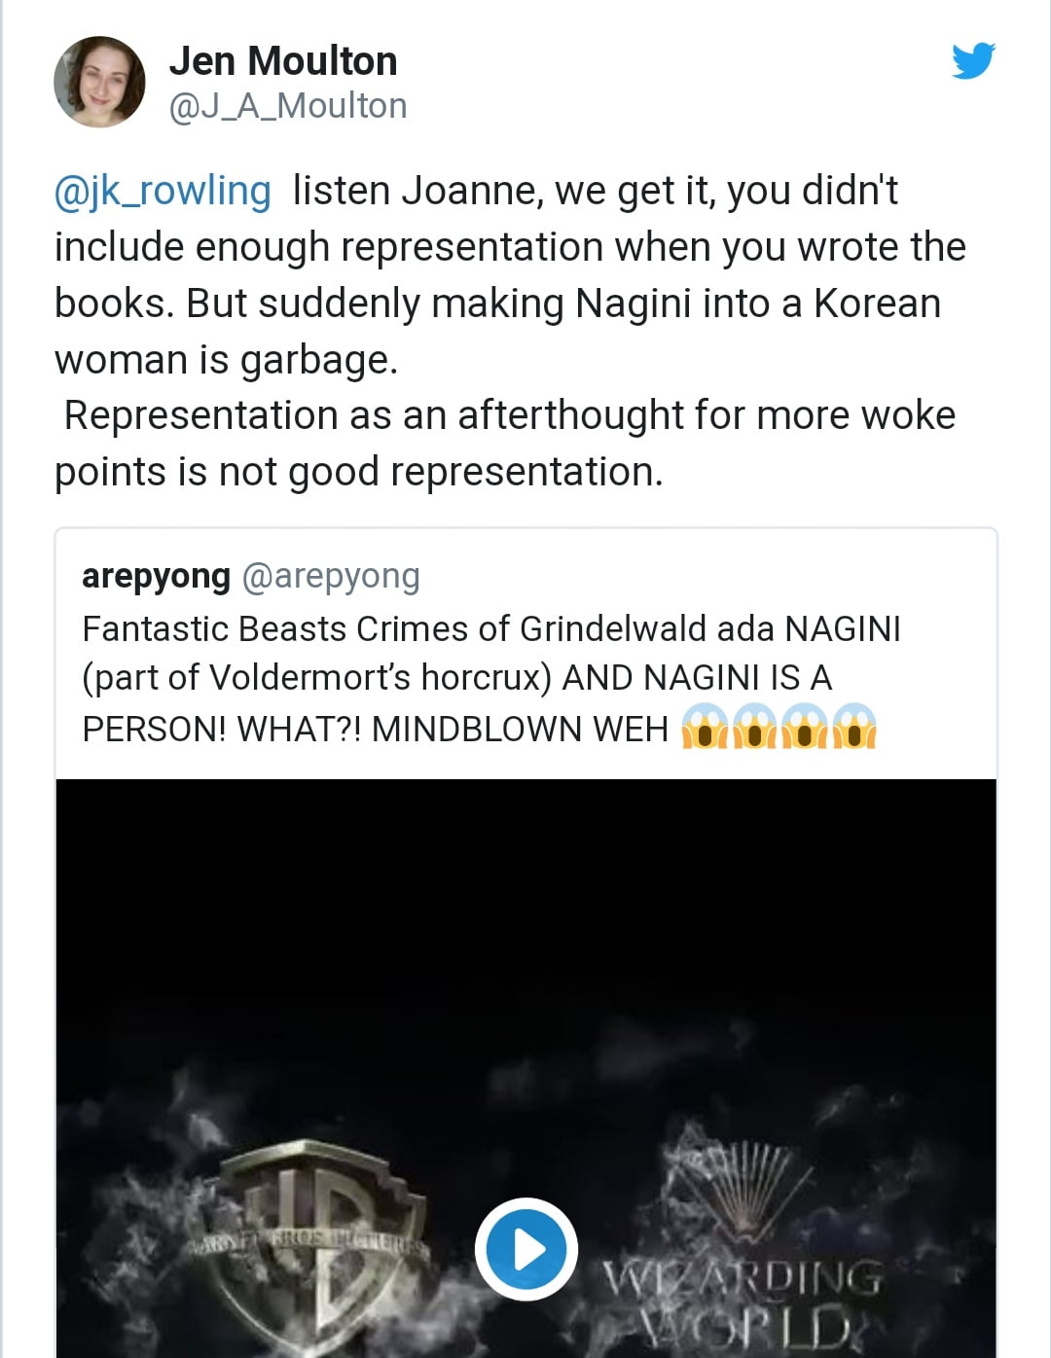Play the embedded video
Viewport: 1051px width, 1358px height.
coord(526,1249)
